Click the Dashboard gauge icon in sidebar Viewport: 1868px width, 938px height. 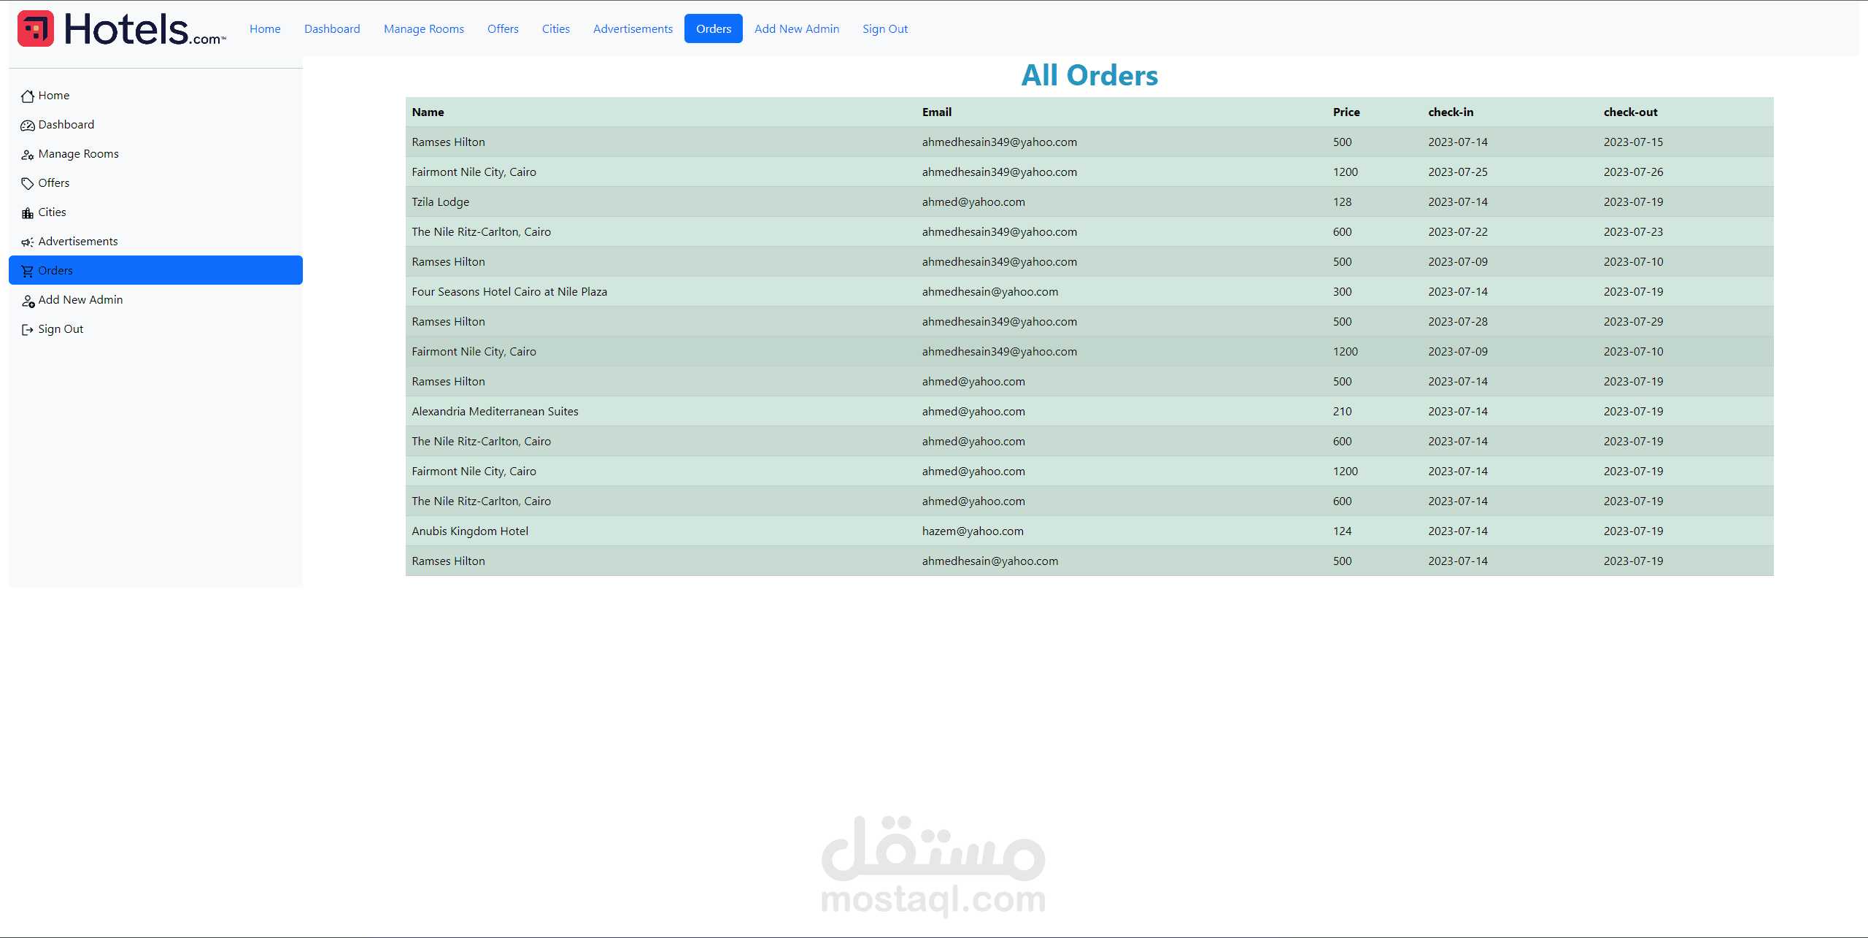pos(28,126)
